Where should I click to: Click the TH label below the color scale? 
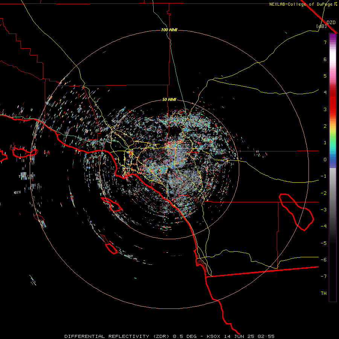[x=324, y=293]
